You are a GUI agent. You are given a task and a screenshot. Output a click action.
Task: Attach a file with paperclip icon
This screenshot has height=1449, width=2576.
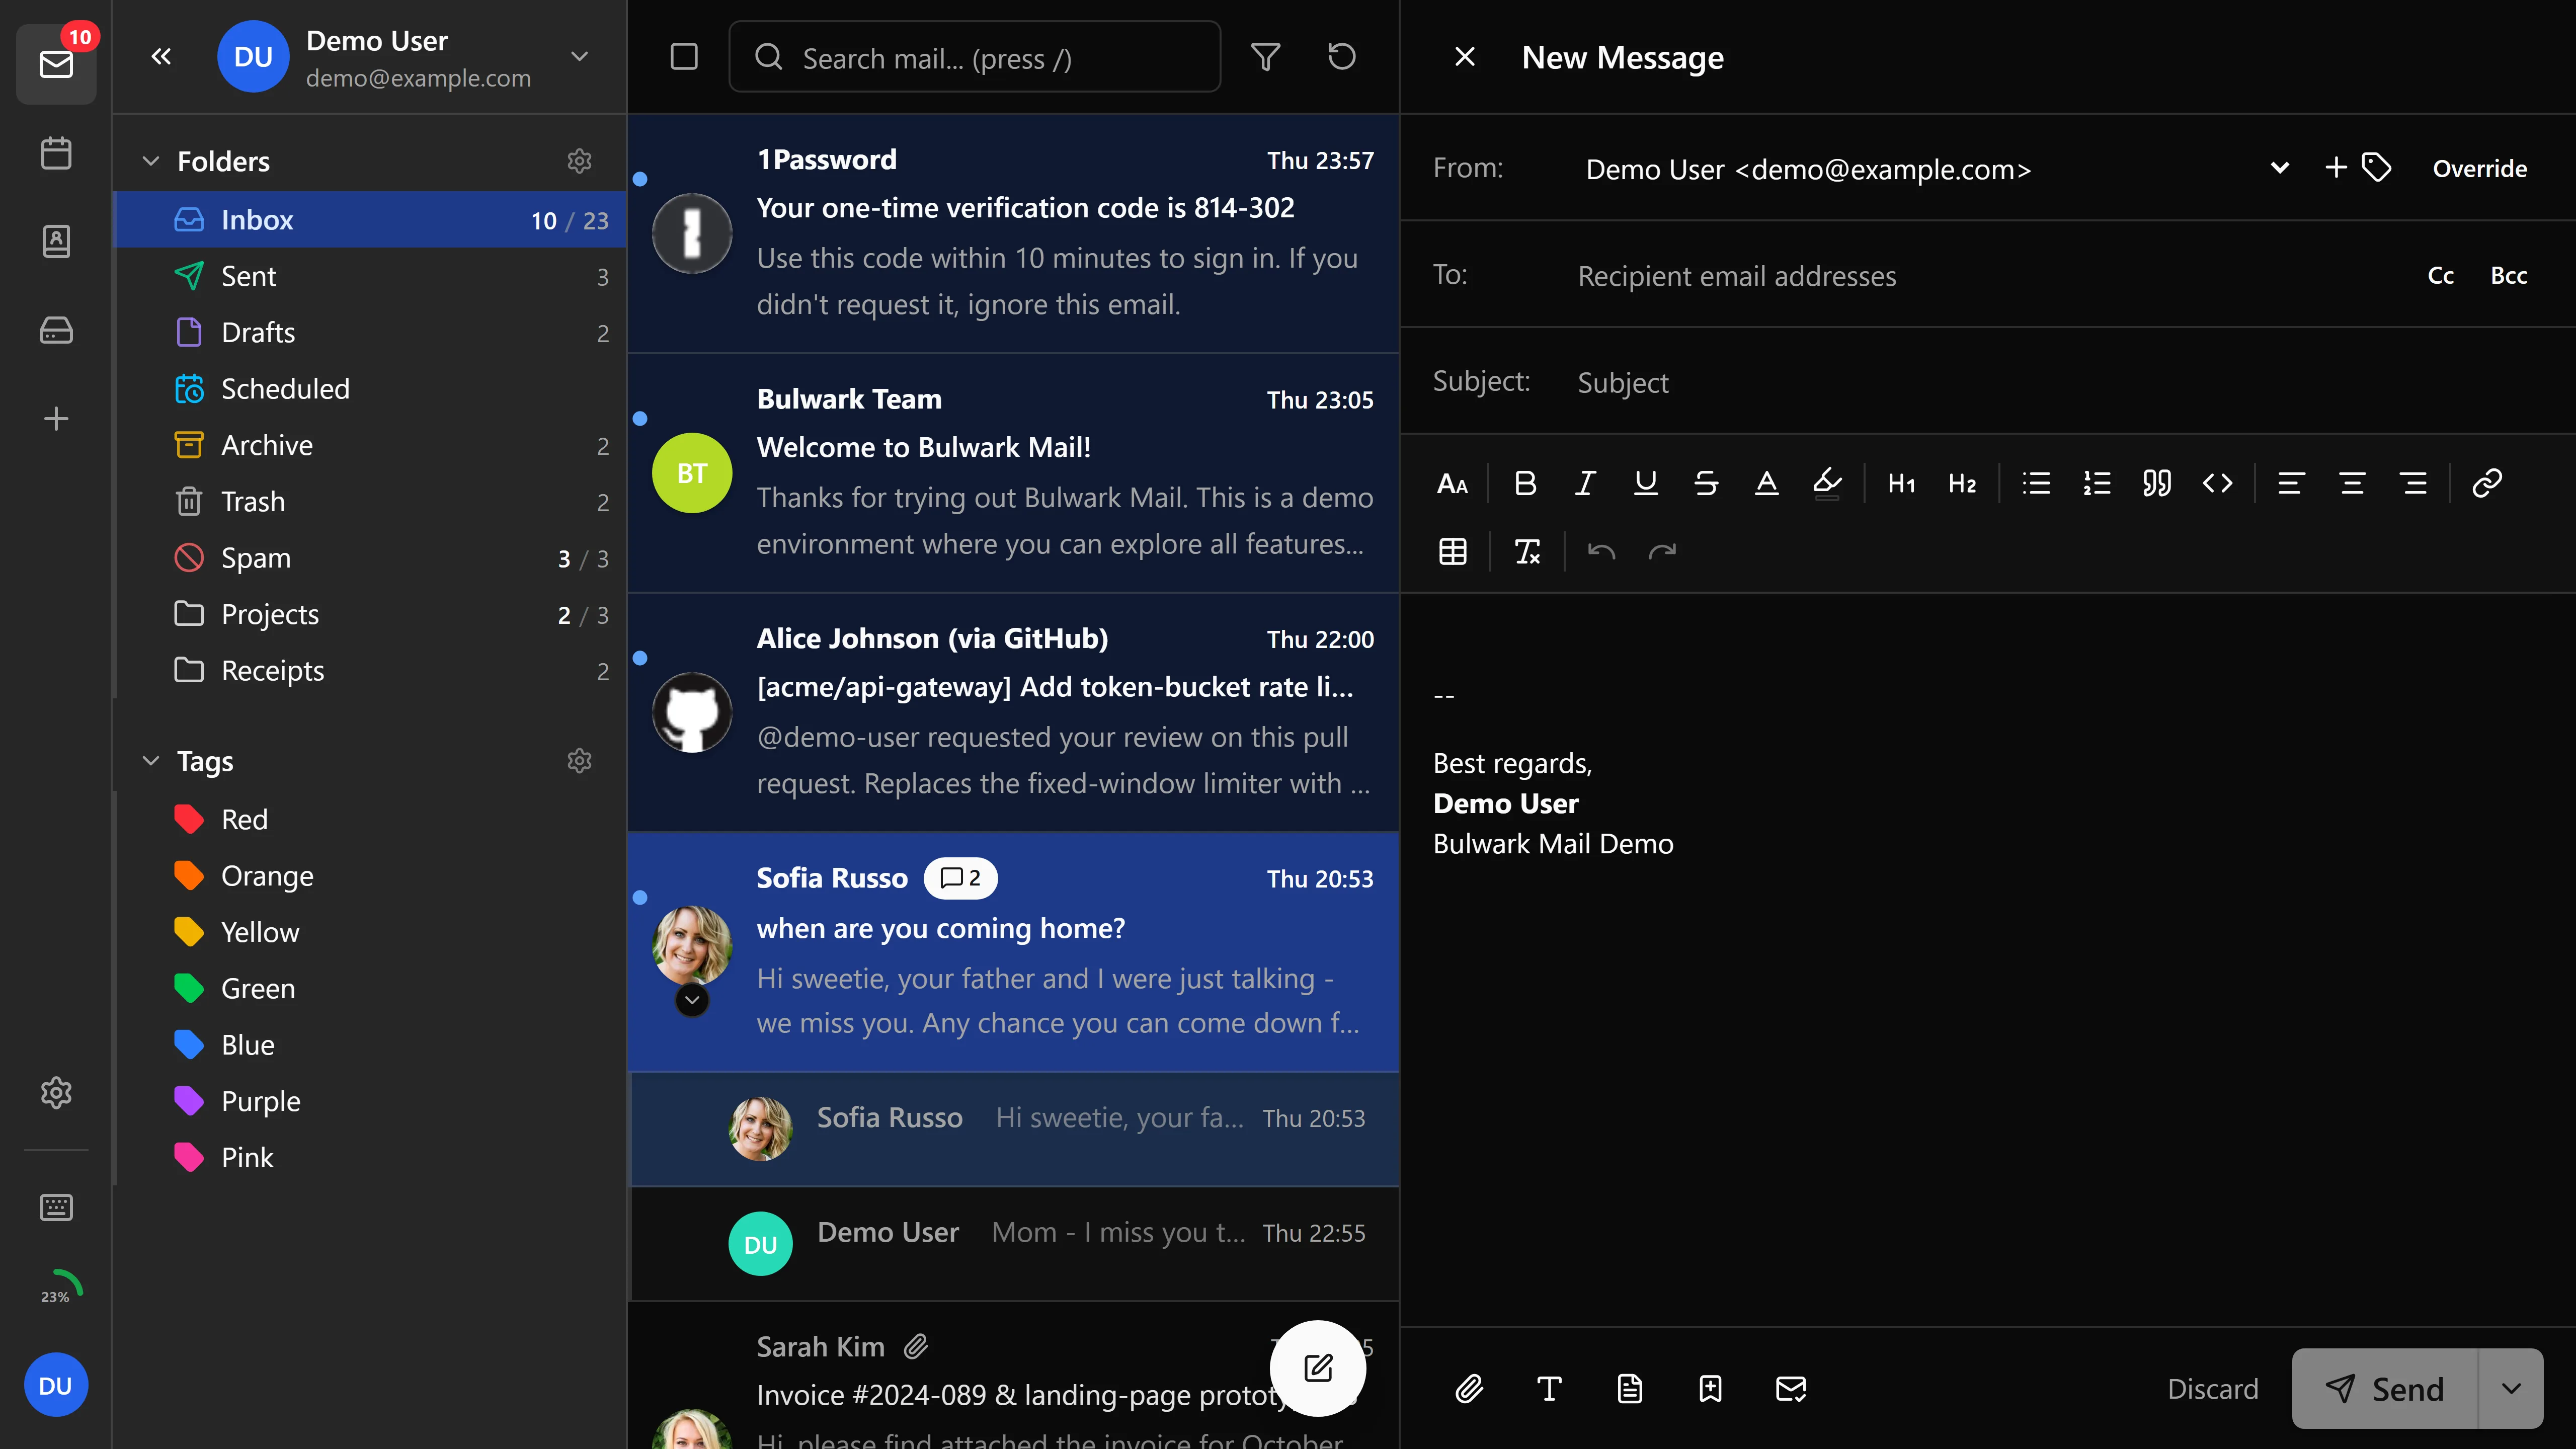click(x=1469, y=1389)
